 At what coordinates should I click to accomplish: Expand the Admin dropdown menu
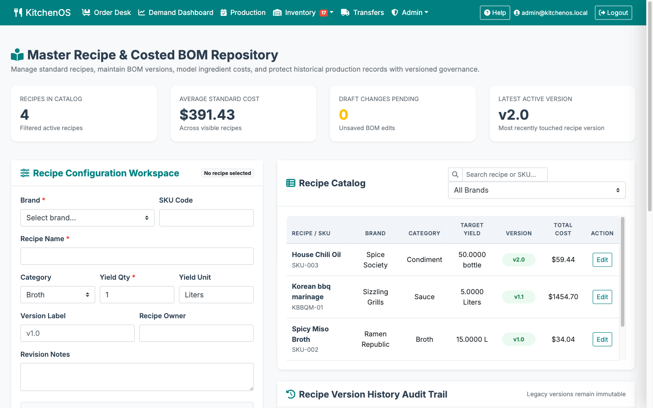click(x=409, y=13)
